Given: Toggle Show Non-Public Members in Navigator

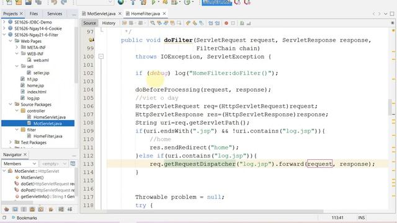Looking at the screenshot, I should [32, 209].
